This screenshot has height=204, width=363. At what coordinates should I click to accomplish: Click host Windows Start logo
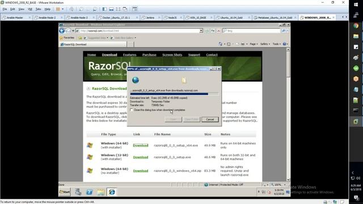coord(356,5)
